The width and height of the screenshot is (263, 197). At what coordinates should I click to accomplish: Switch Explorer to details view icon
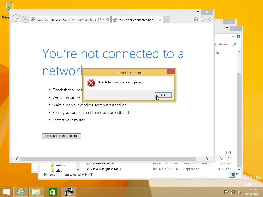(x=232, y=175)
